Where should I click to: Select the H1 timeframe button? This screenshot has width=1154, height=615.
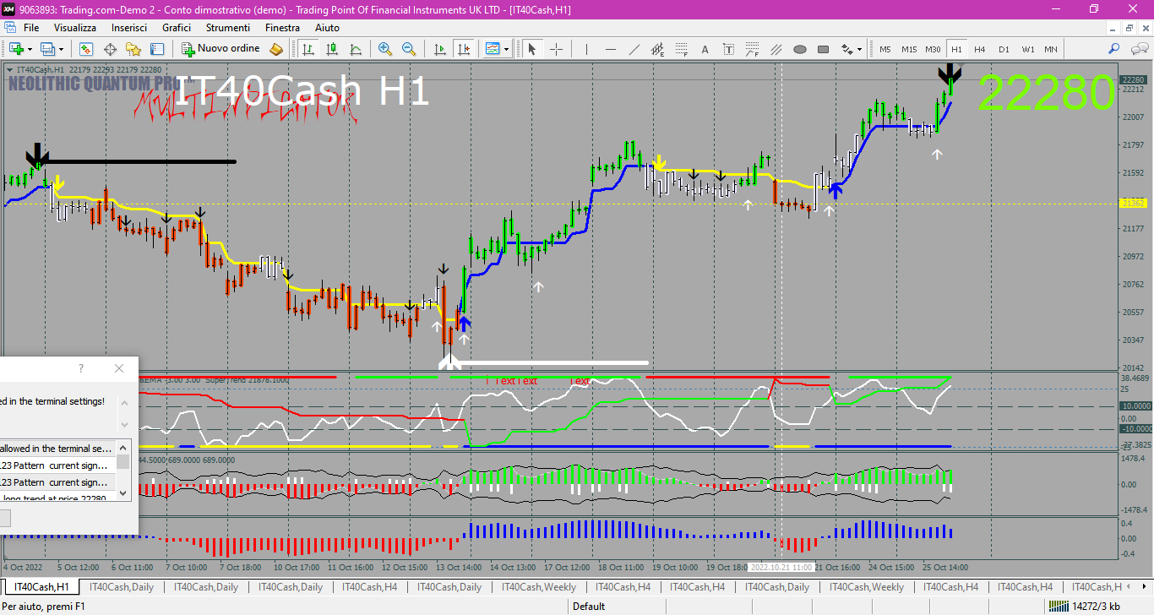(956, 49)
